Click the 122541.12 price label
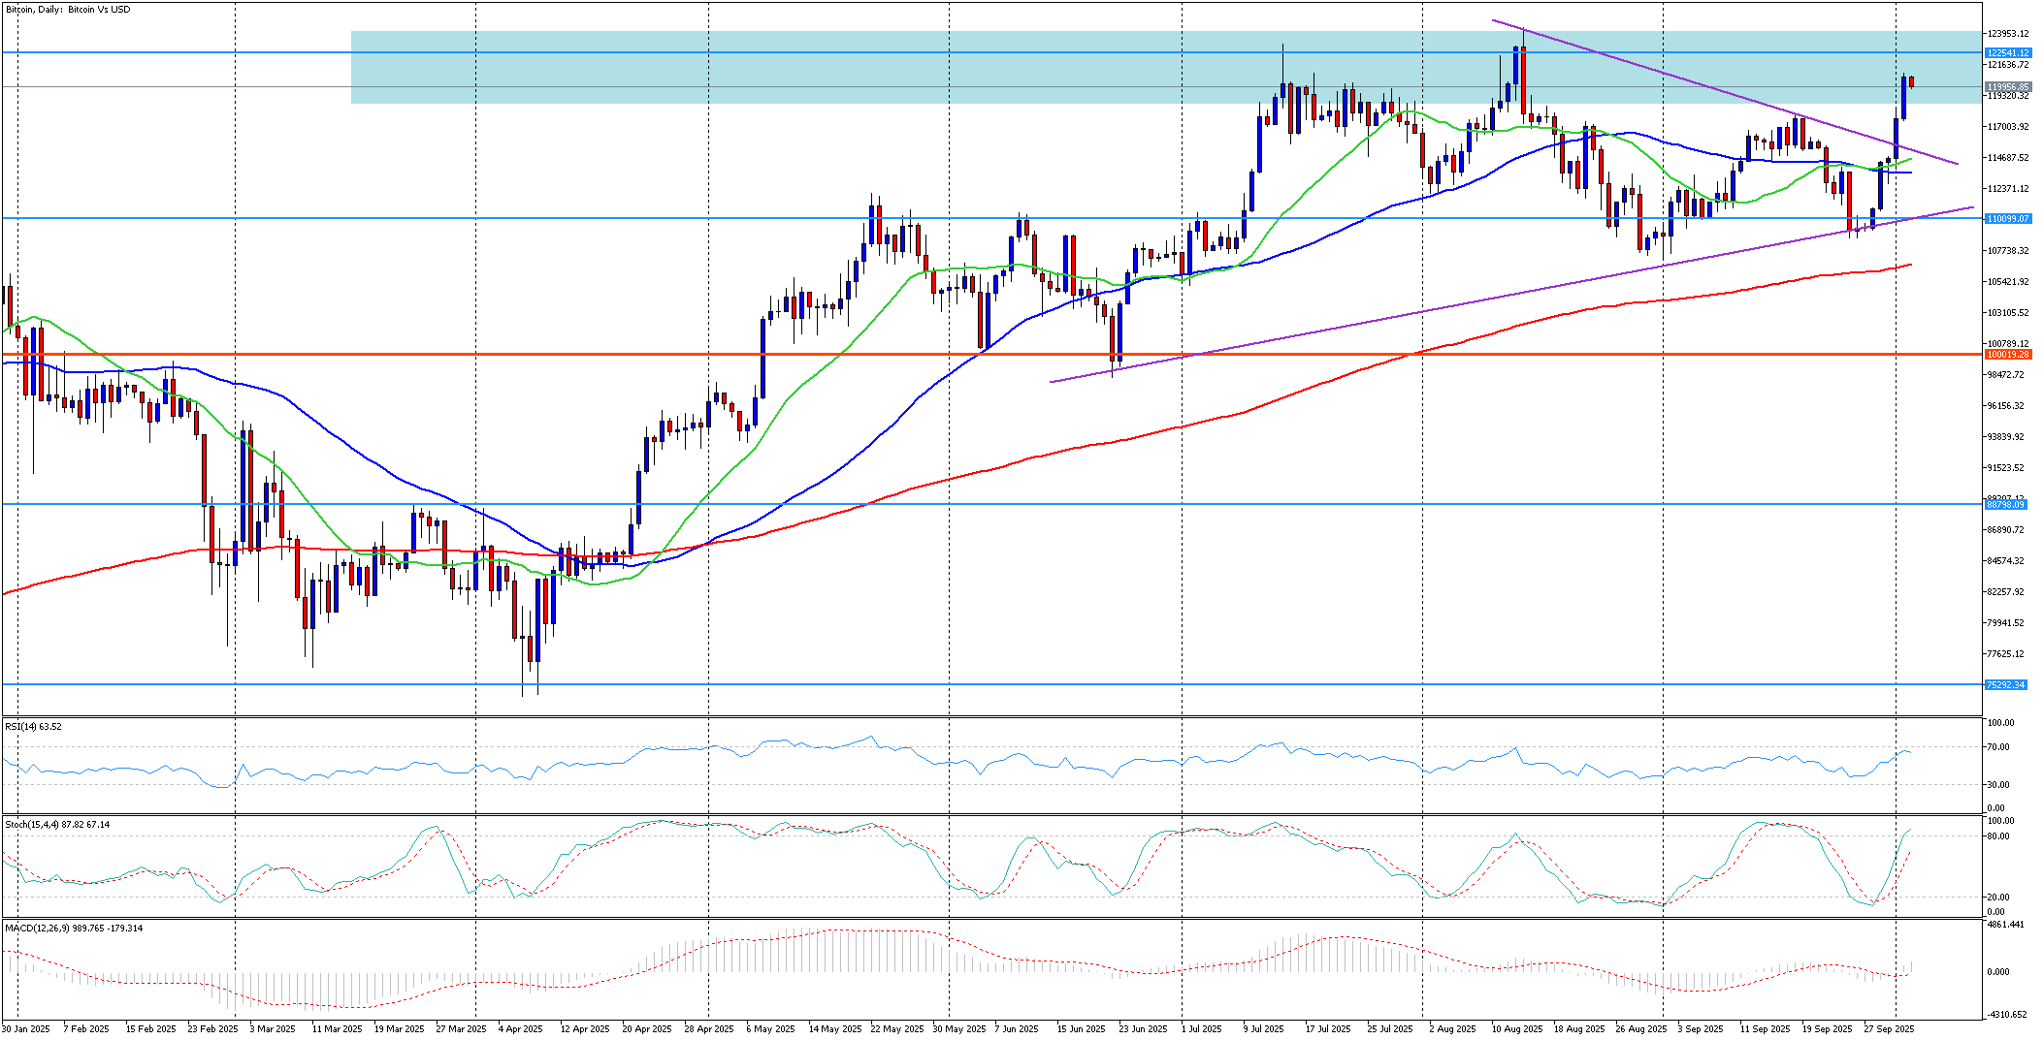The width and height of the screenshot is (2043, 1040). [2006, 52]
